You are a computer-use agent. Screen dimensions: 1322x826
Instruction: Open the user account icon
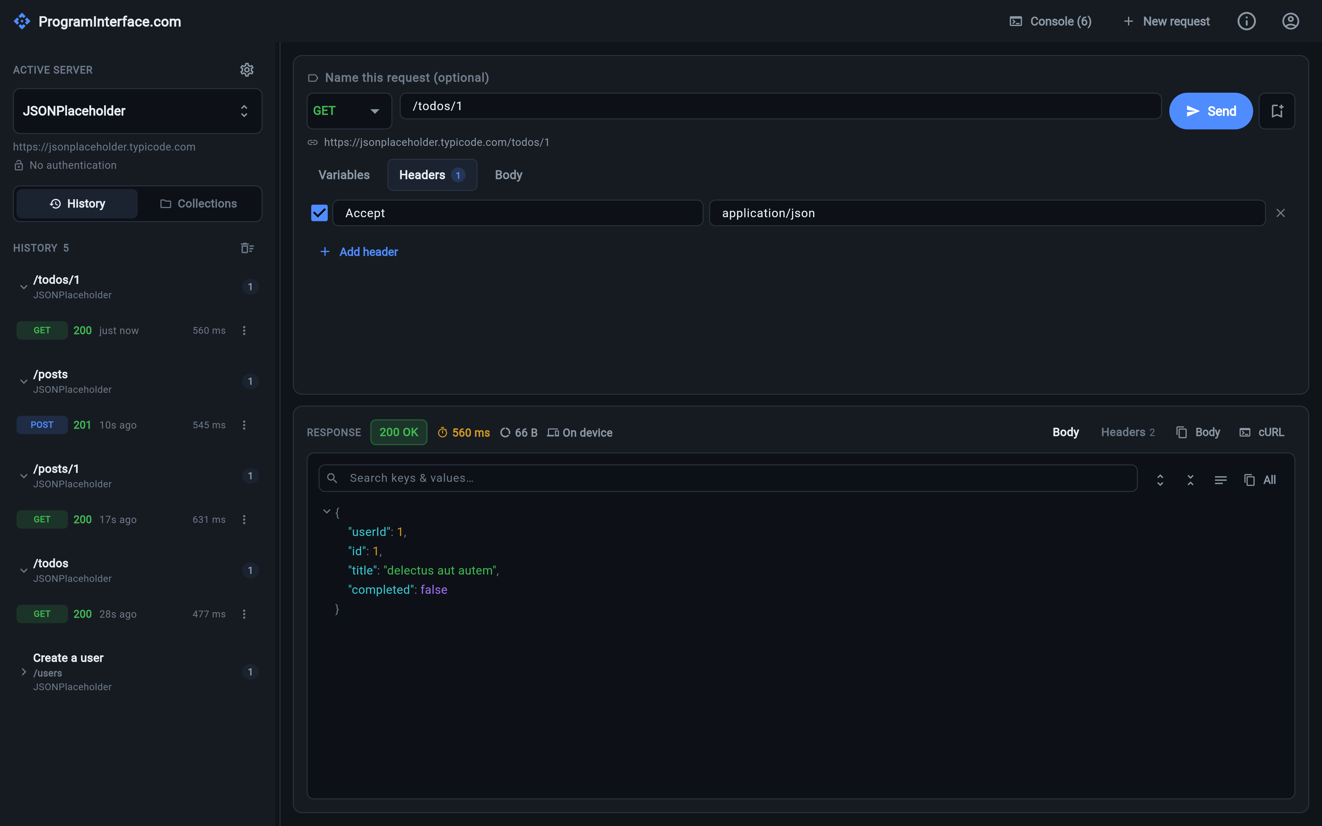(1290, 21)
